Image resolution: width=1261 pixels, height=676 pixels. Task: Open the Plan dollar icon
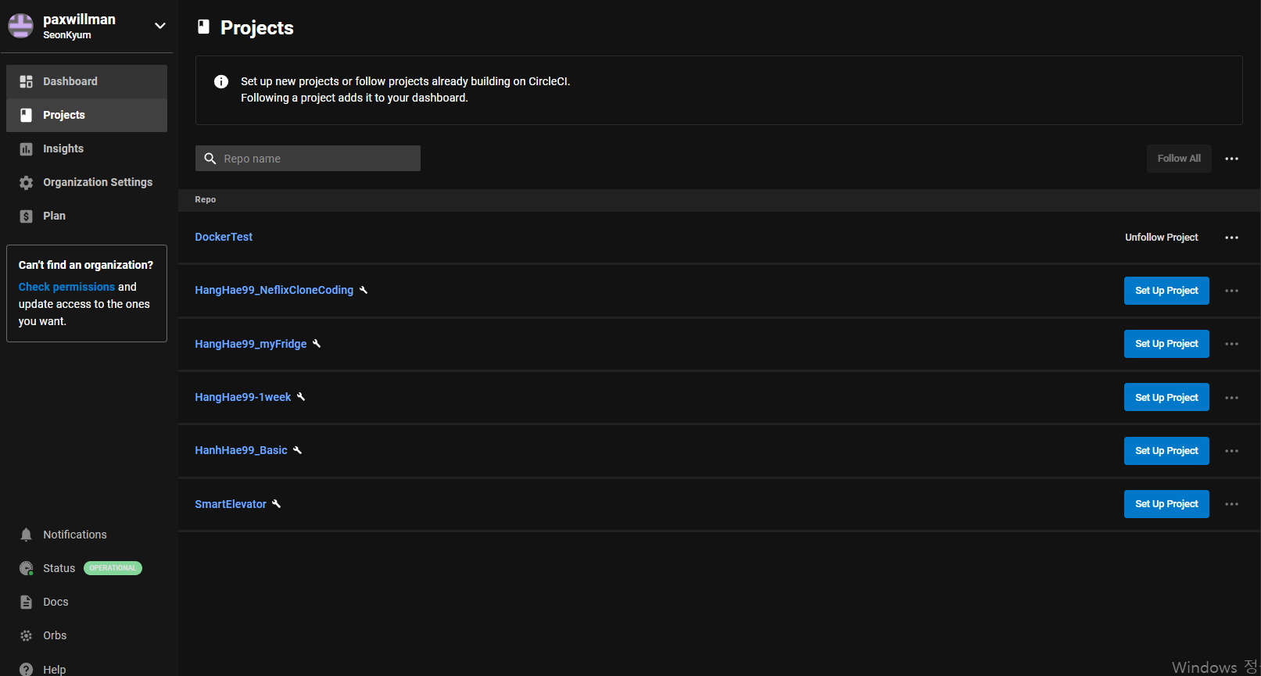[26, 216]
